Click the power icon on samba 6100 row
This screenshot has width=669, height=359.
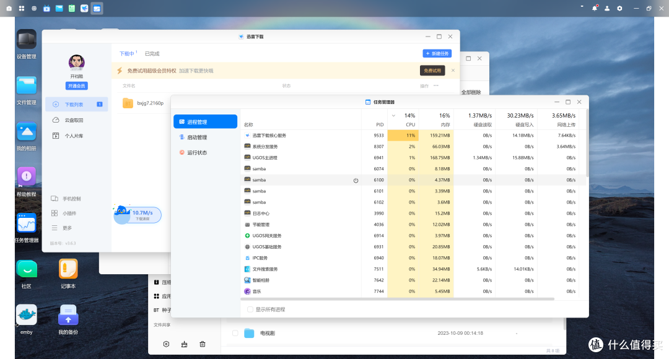pos(356,180)
